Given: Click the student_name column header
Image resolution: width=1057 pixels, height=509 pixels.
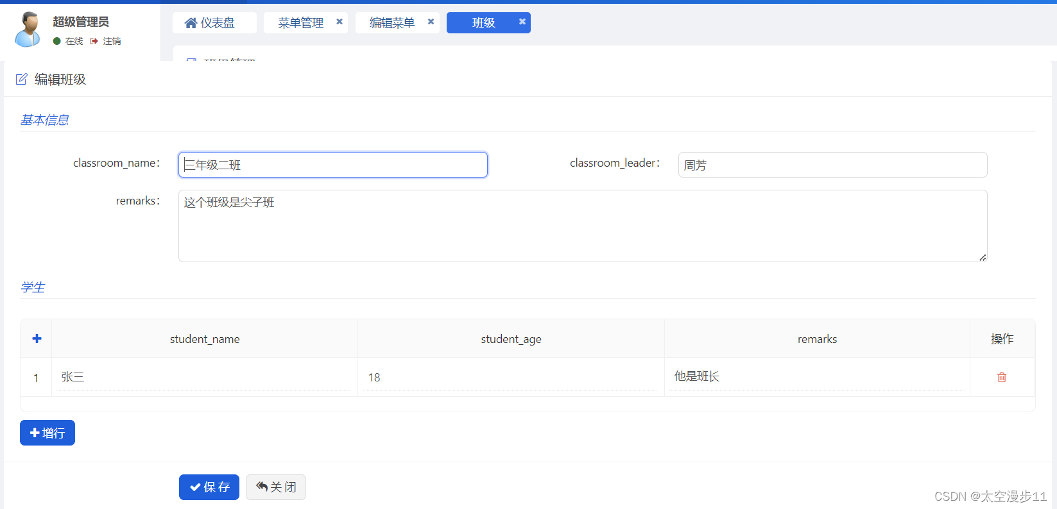Looking at the screenshot, I should (205, 339).
